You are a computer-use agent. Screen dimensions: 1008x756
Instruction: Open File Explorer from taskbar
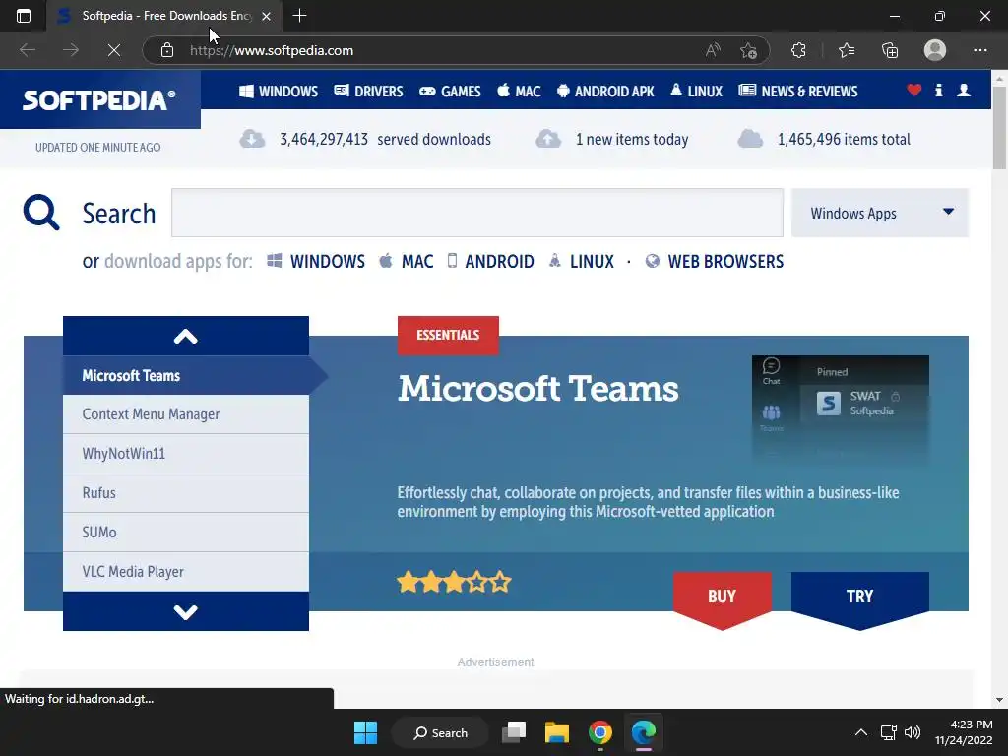pyautogui.click(x=557, y=732)
